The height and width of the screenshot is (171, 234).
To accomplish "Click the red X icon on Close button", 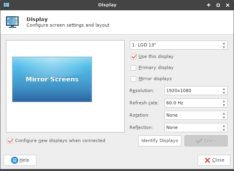I will click(x=207, y=160).
